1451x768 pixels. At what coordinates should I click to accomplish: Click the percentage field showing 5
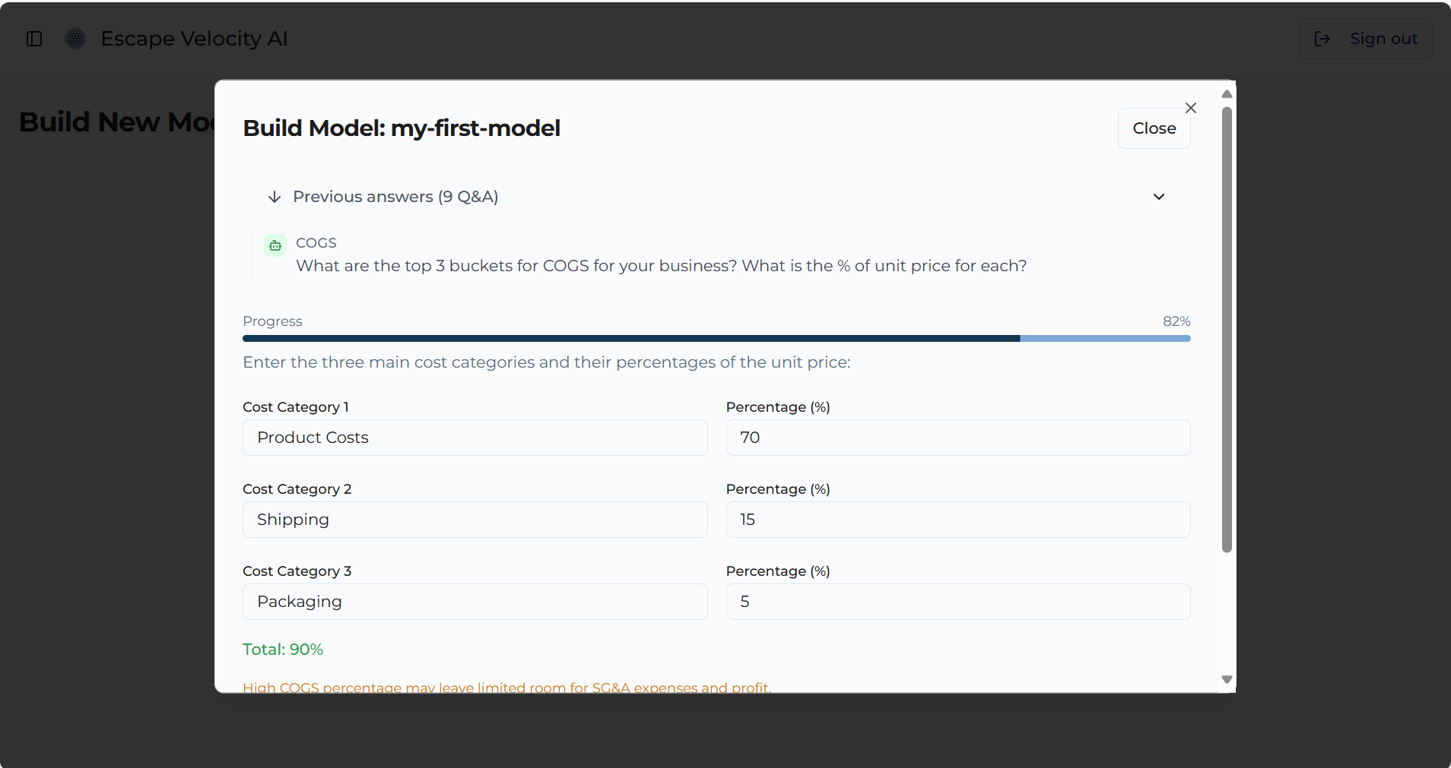(x=957, y=602)
